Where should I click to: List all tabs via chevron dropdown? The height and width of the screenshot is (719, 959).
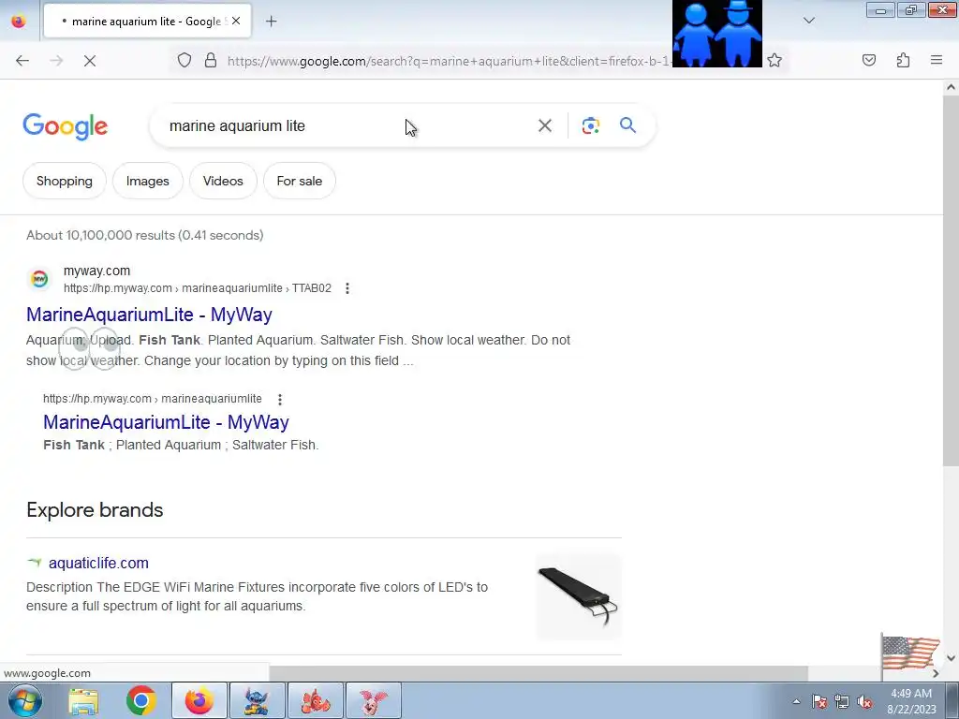(x=808, y=21)
